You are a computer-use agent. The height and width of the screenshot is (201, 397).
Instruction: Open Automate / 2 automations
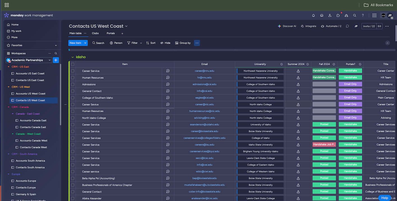(331, 26)
